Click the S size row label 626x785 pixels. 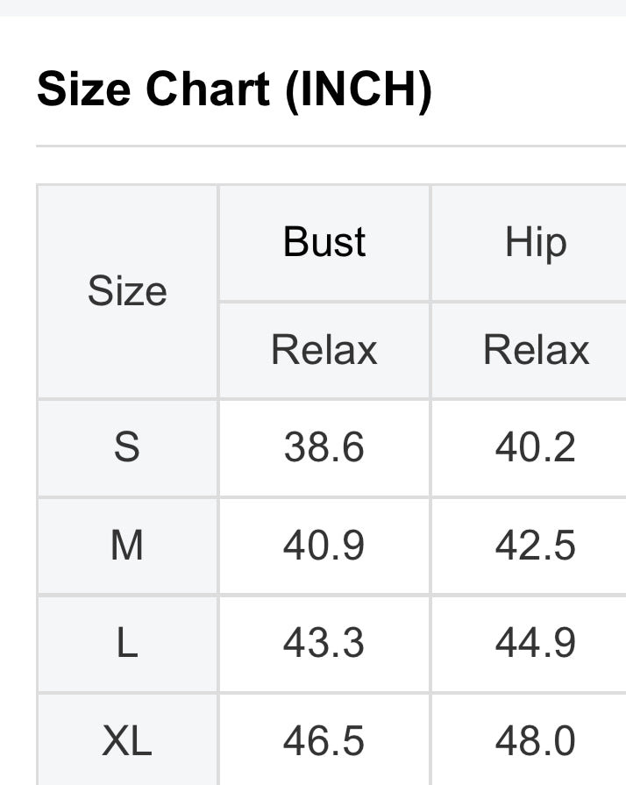click(127, 447)
